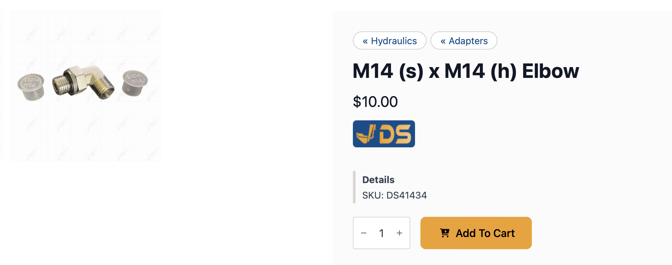This screenshot has width=672, height=265.
Task: Click the left plastic cap in the product photo
Action: [31, 86]
